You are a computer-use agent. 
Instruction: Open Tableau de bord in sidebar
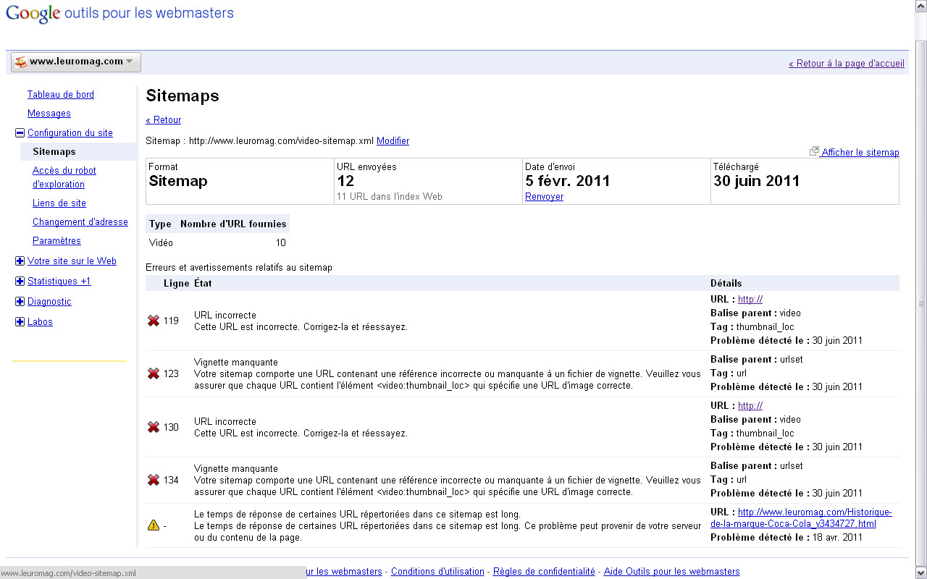point(61,95)
